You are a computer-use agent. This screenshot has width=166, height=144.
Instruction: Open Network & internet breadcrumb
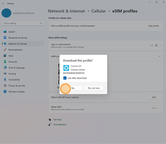pos(66,11)
